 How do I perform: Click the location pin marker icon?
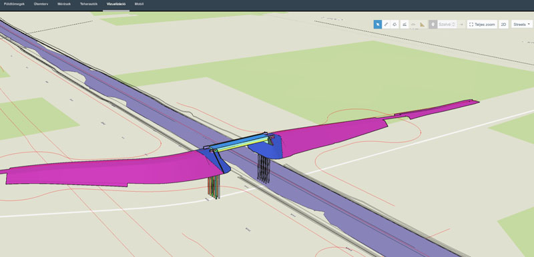tap(433, 25)
